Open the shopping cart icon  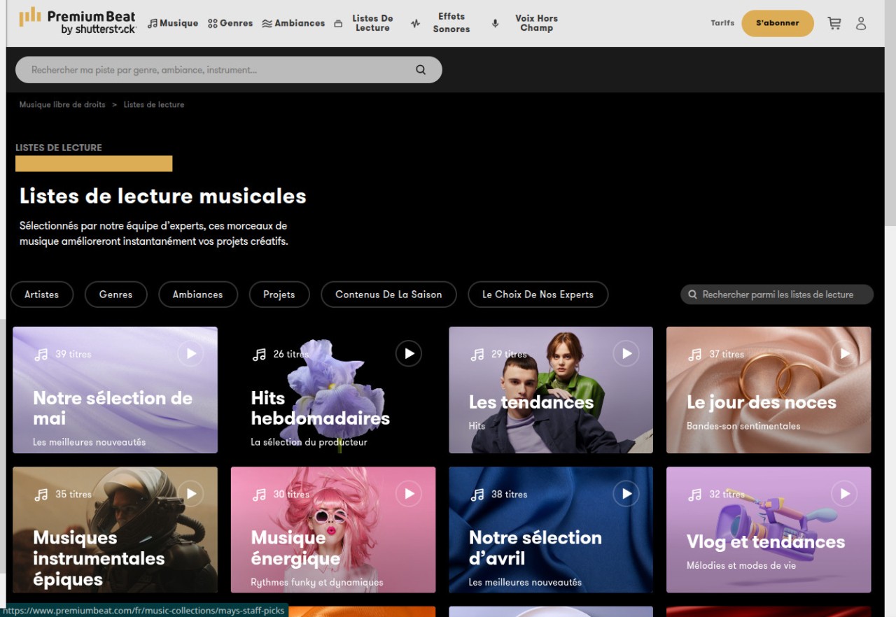(x=834, y=23)
